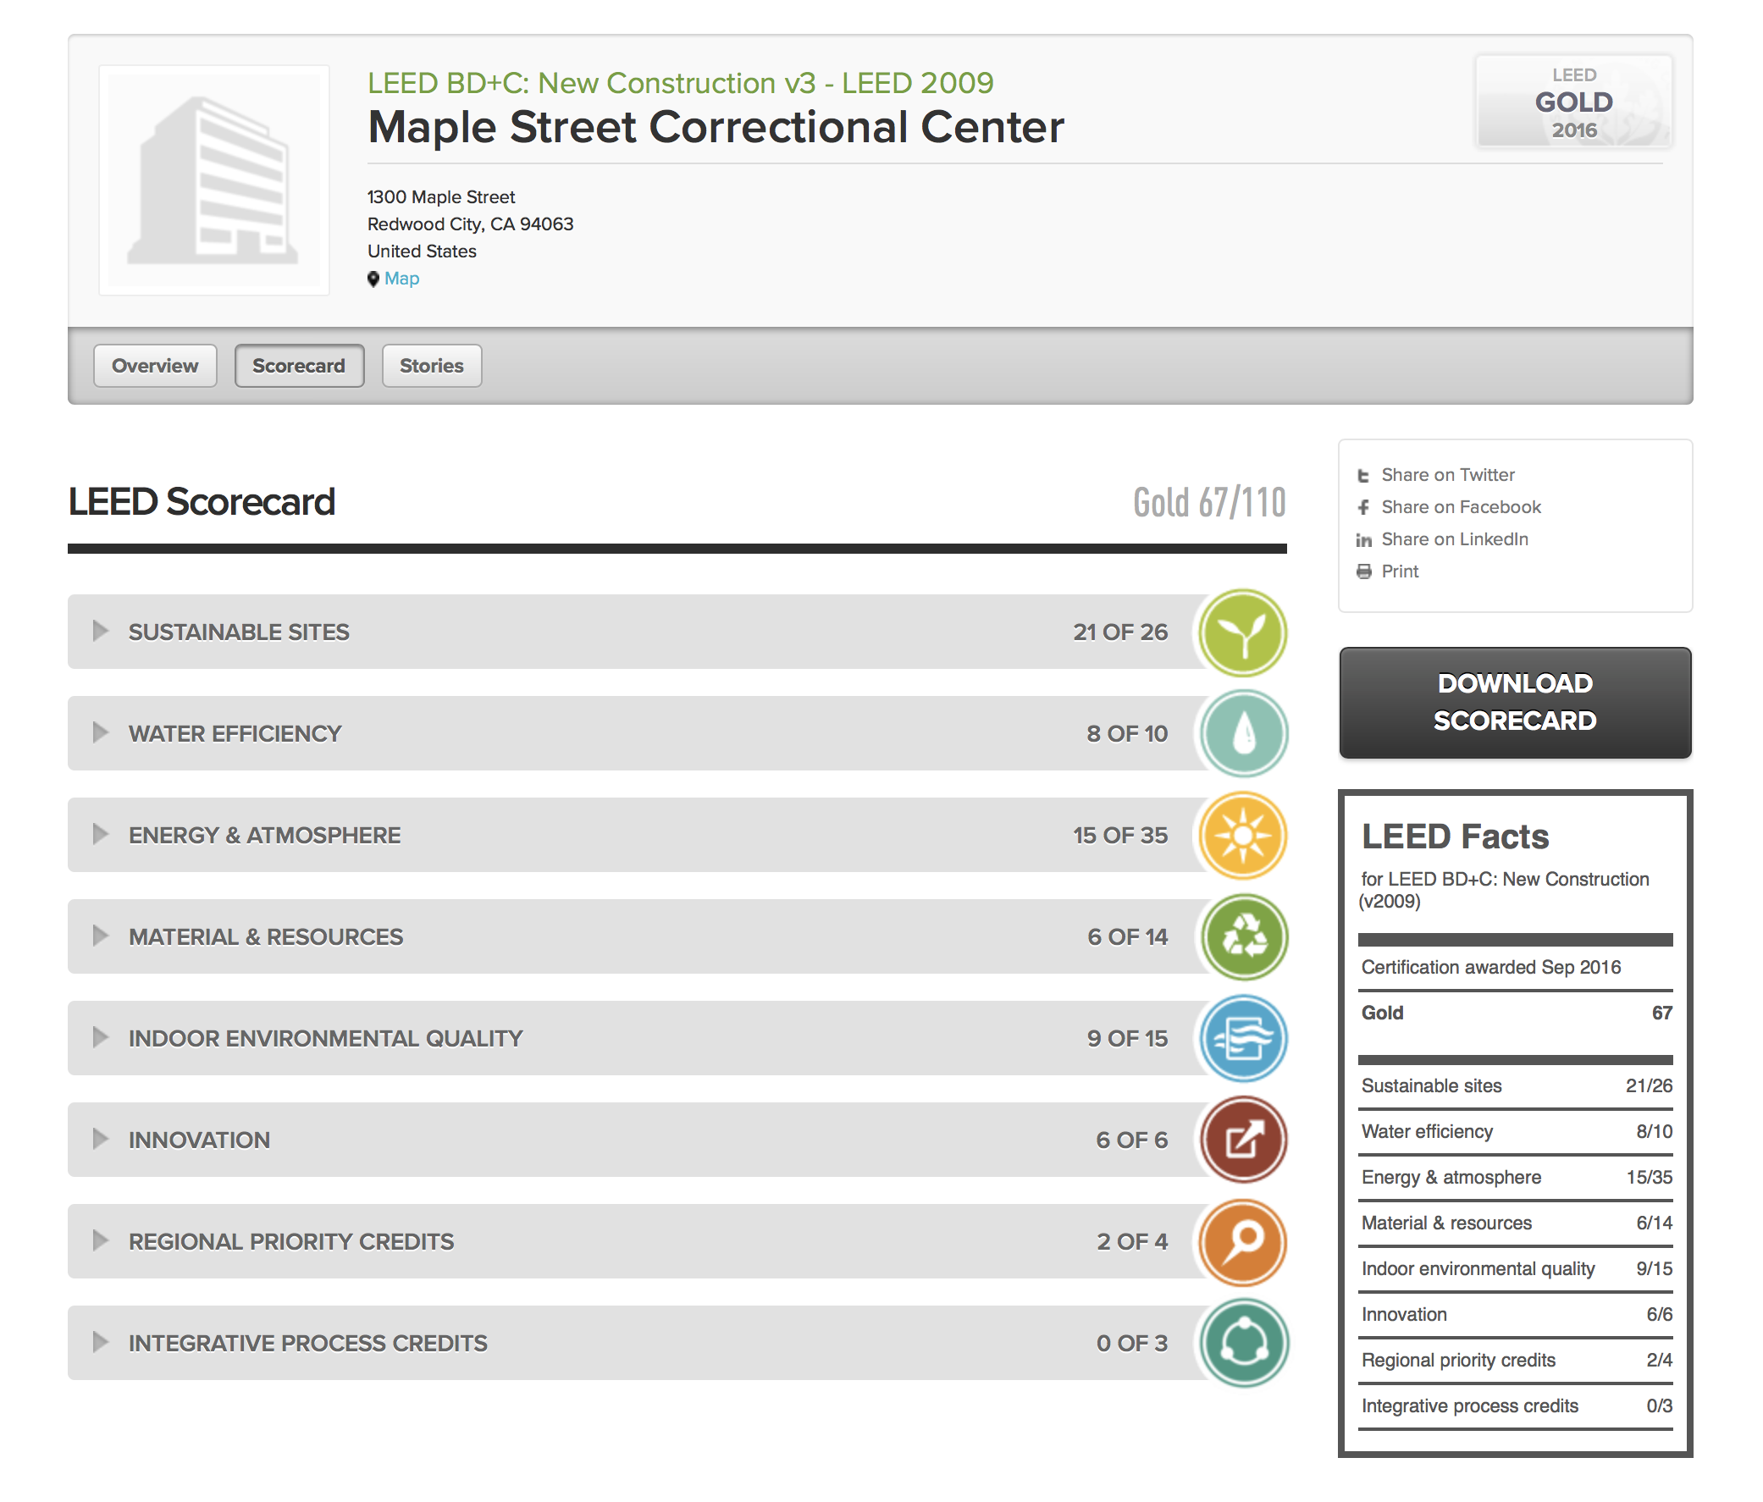
Task: Click the Regional Priority magnifier icon
Action: pyautogui.click(x=1243, y=1241)
